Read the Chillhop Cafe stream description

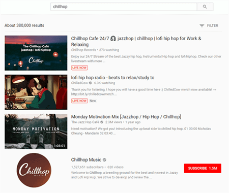[146, 59]
